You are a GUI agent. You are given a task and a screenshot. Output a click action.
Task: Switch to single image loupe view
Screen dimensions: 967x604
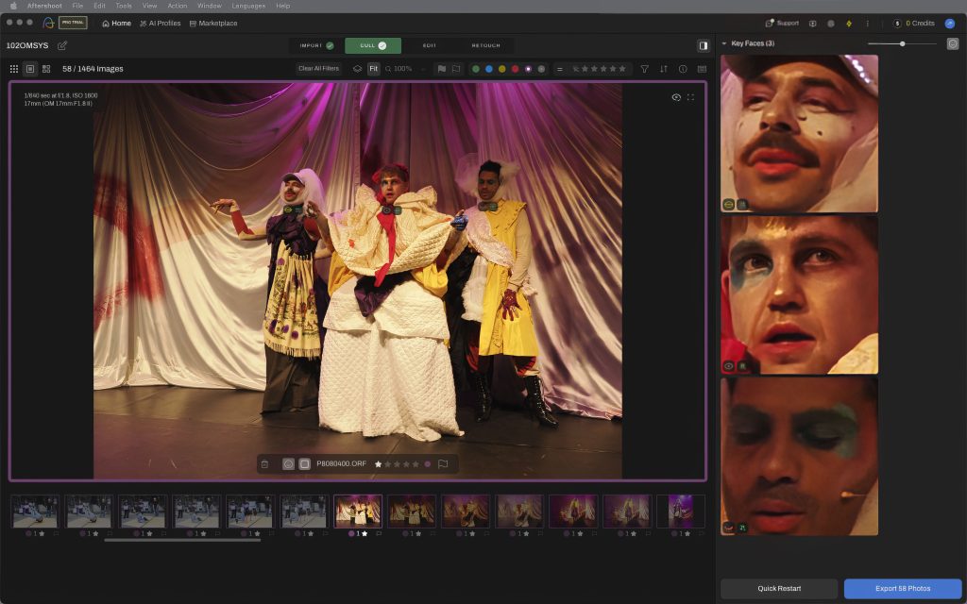click(30, 69)
